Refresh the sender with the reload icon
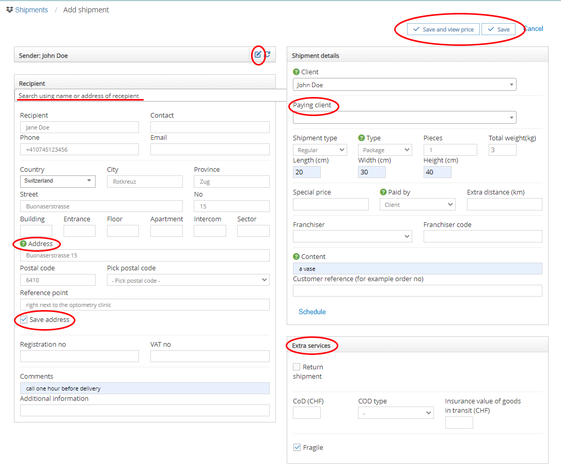 point(267,55)
